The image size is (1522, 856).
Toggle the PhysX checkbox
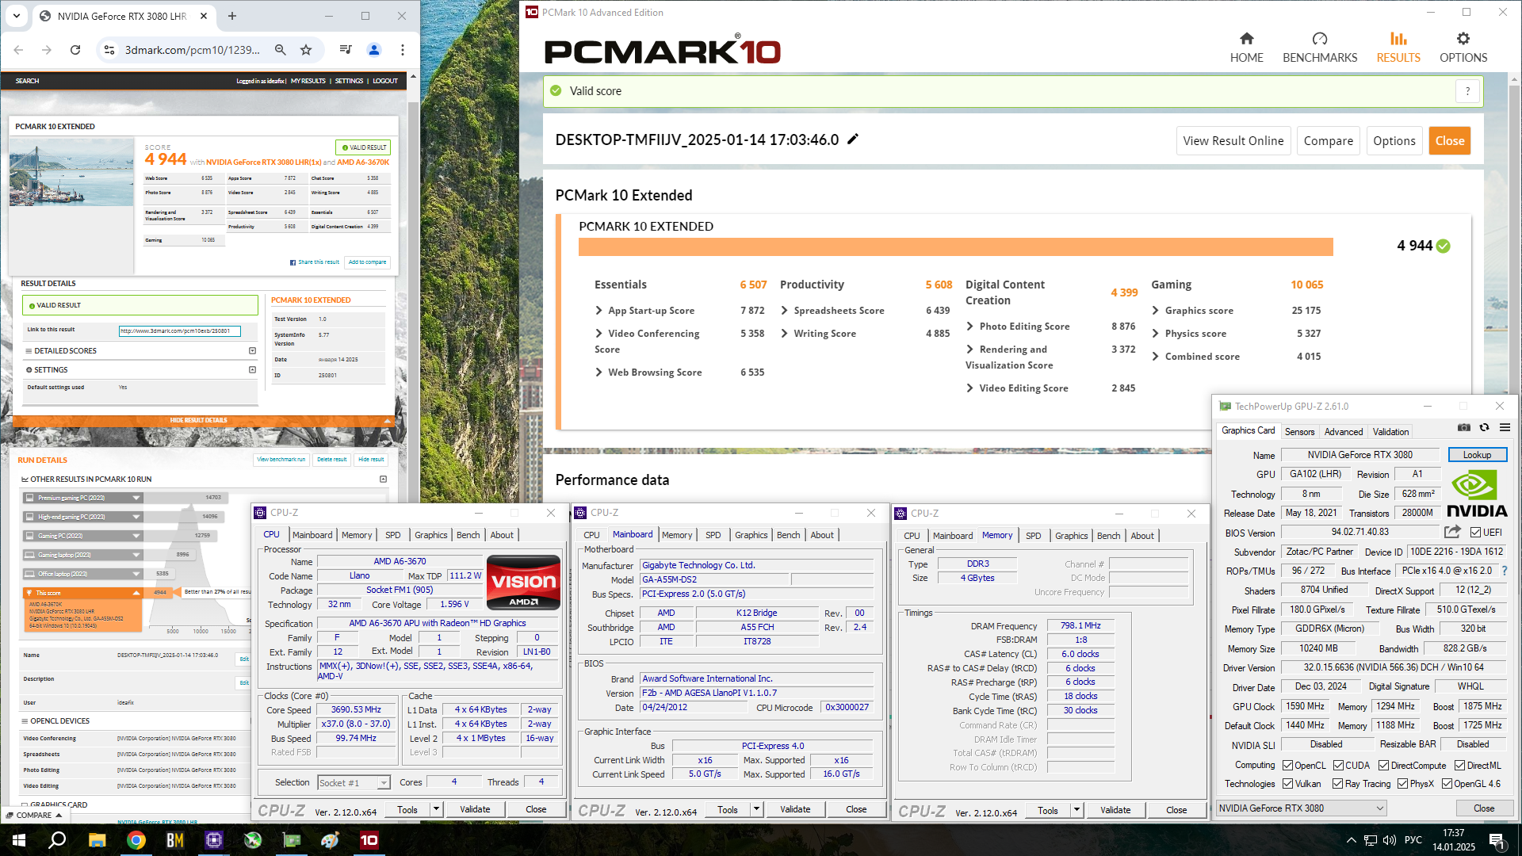(x=1402, y=784)
